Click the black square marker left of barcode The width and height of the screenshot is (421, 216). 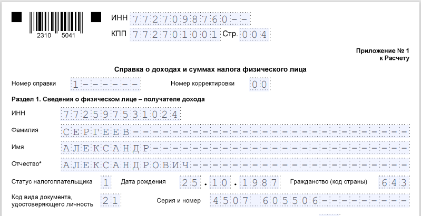coord(17,17)
